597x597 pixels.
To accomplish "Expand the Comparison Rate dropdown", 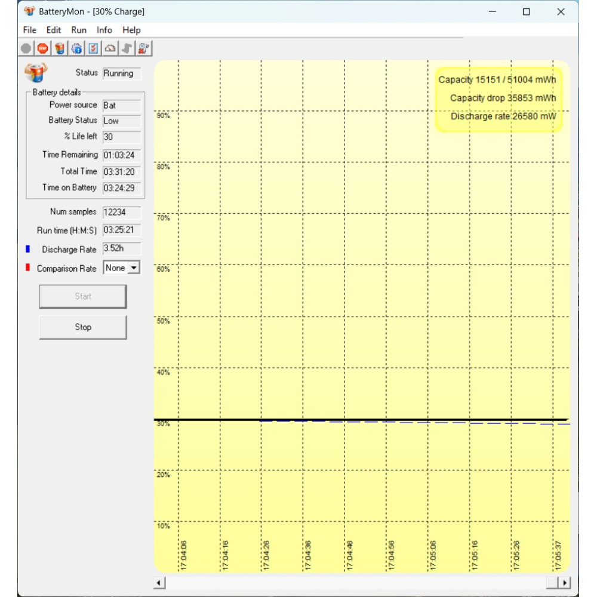I will pos(134,268).
